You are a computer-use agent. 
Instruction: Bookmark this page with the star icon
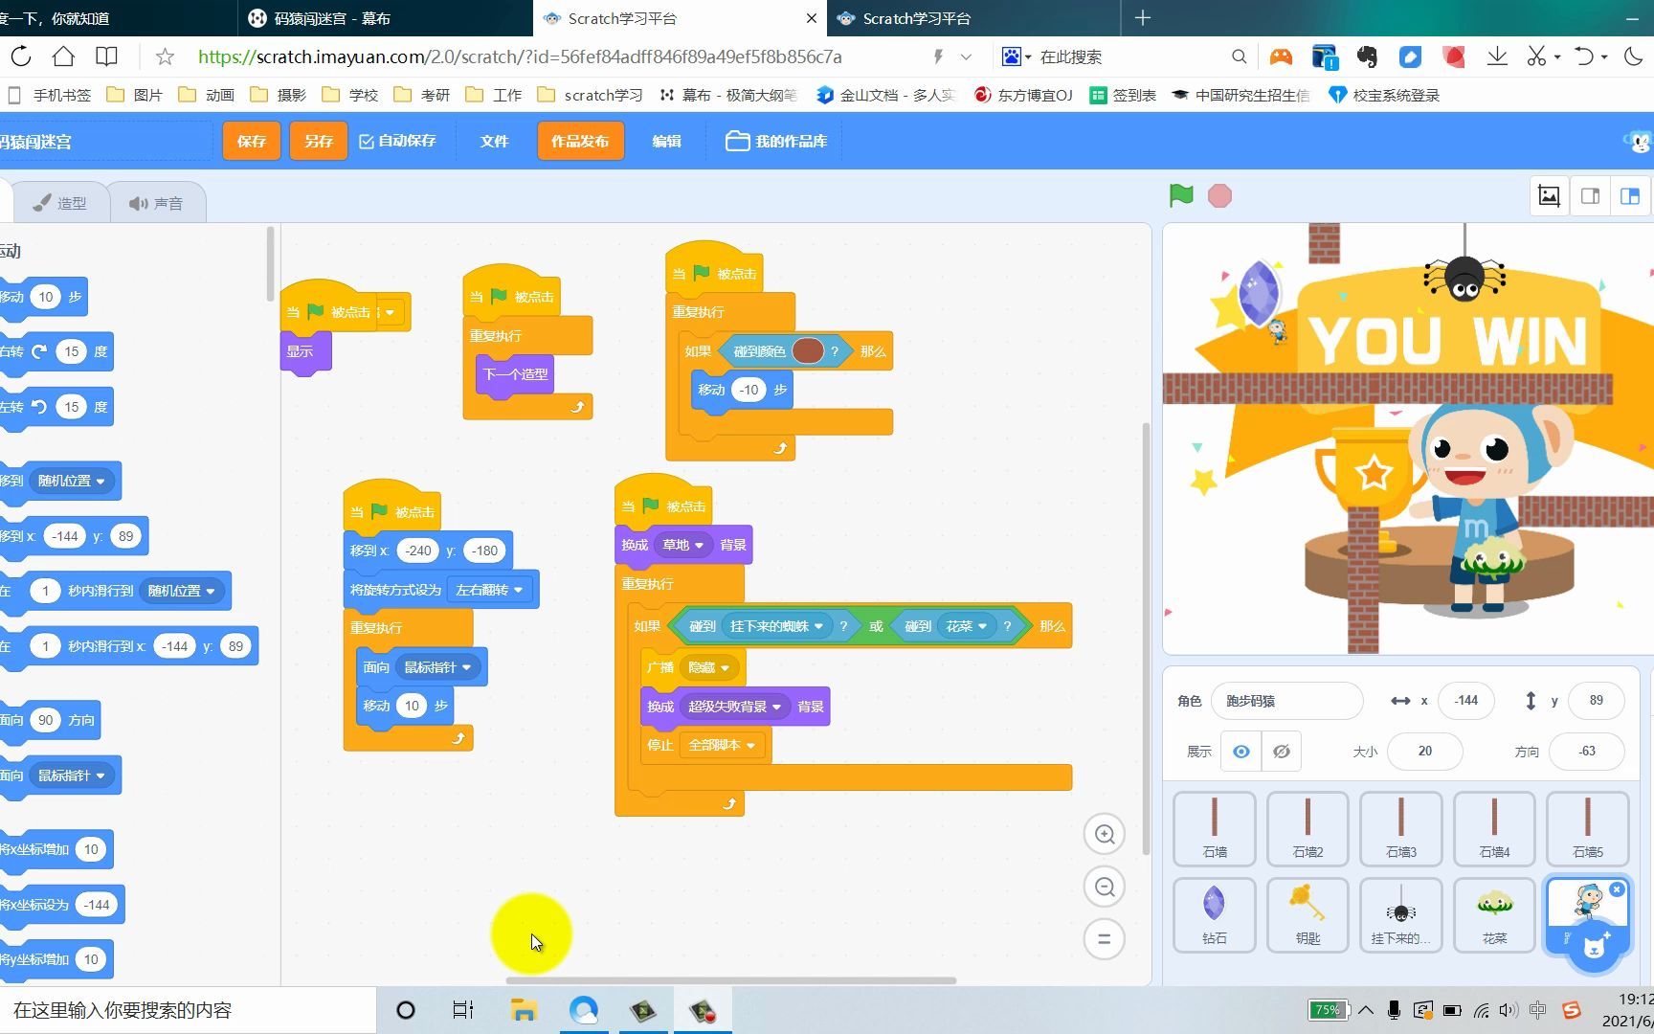pos(165,56)
